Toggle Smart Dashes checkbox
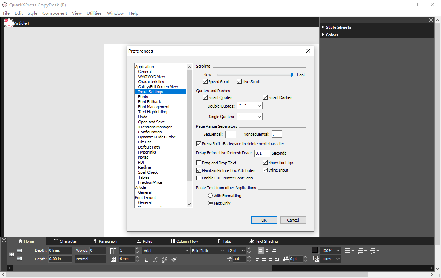 (265, 97)
